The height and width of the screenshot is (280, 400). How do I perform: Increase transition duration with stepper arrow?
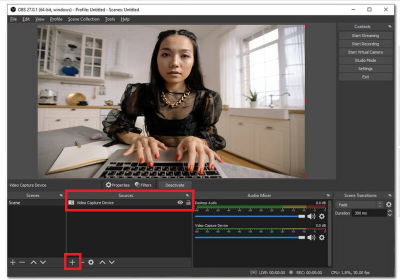pos(390,211)
